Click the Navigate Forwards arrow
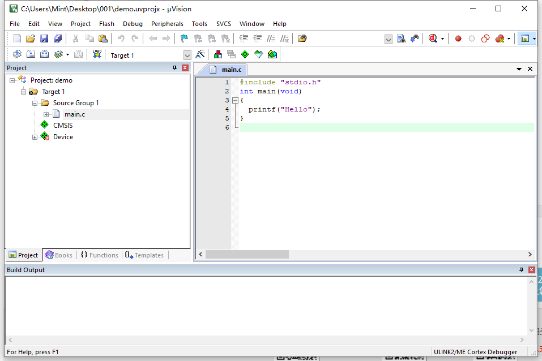This screenshot has height=361, width=542. pyautogui.click(x=167, y=38)
